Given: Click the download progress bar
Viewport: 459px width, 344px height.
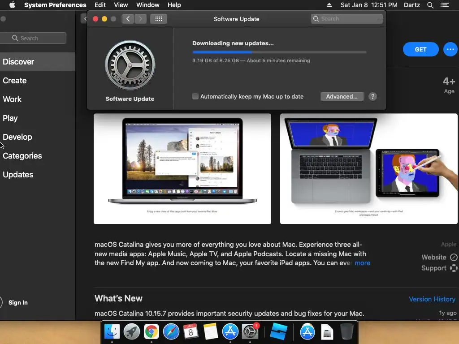Looking at the screenshot, I should tap(279, 52).
